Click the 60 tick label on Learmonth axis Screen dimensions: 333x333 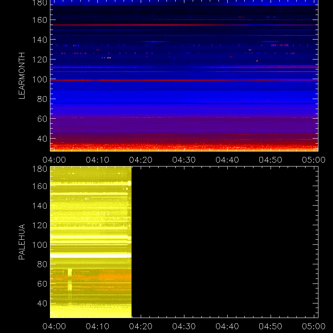click(x=42, y=119)
